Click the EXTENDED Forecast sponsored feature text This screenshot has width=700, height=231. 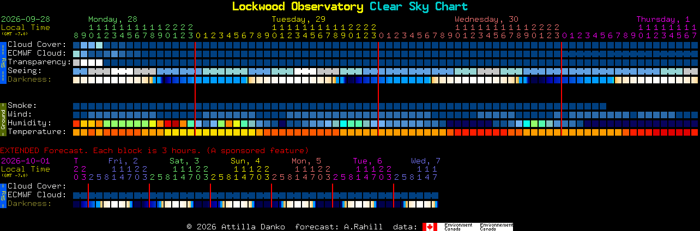(x=154, y=150)
